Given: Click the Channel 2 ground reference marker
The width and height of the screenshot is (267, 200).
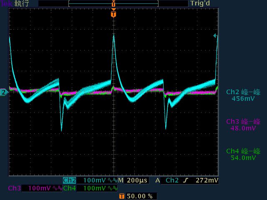Looking at the screenshot, I should [3, 92].
